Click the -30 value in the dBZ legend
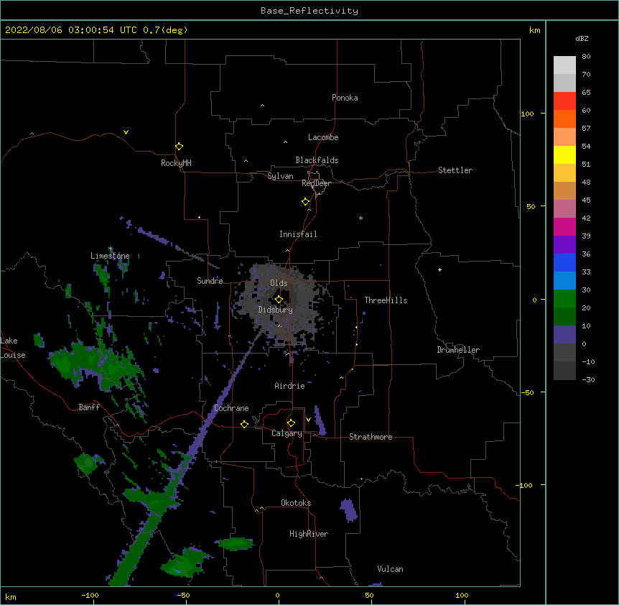Viewport: 619px width, 605px height. (588, 379)
